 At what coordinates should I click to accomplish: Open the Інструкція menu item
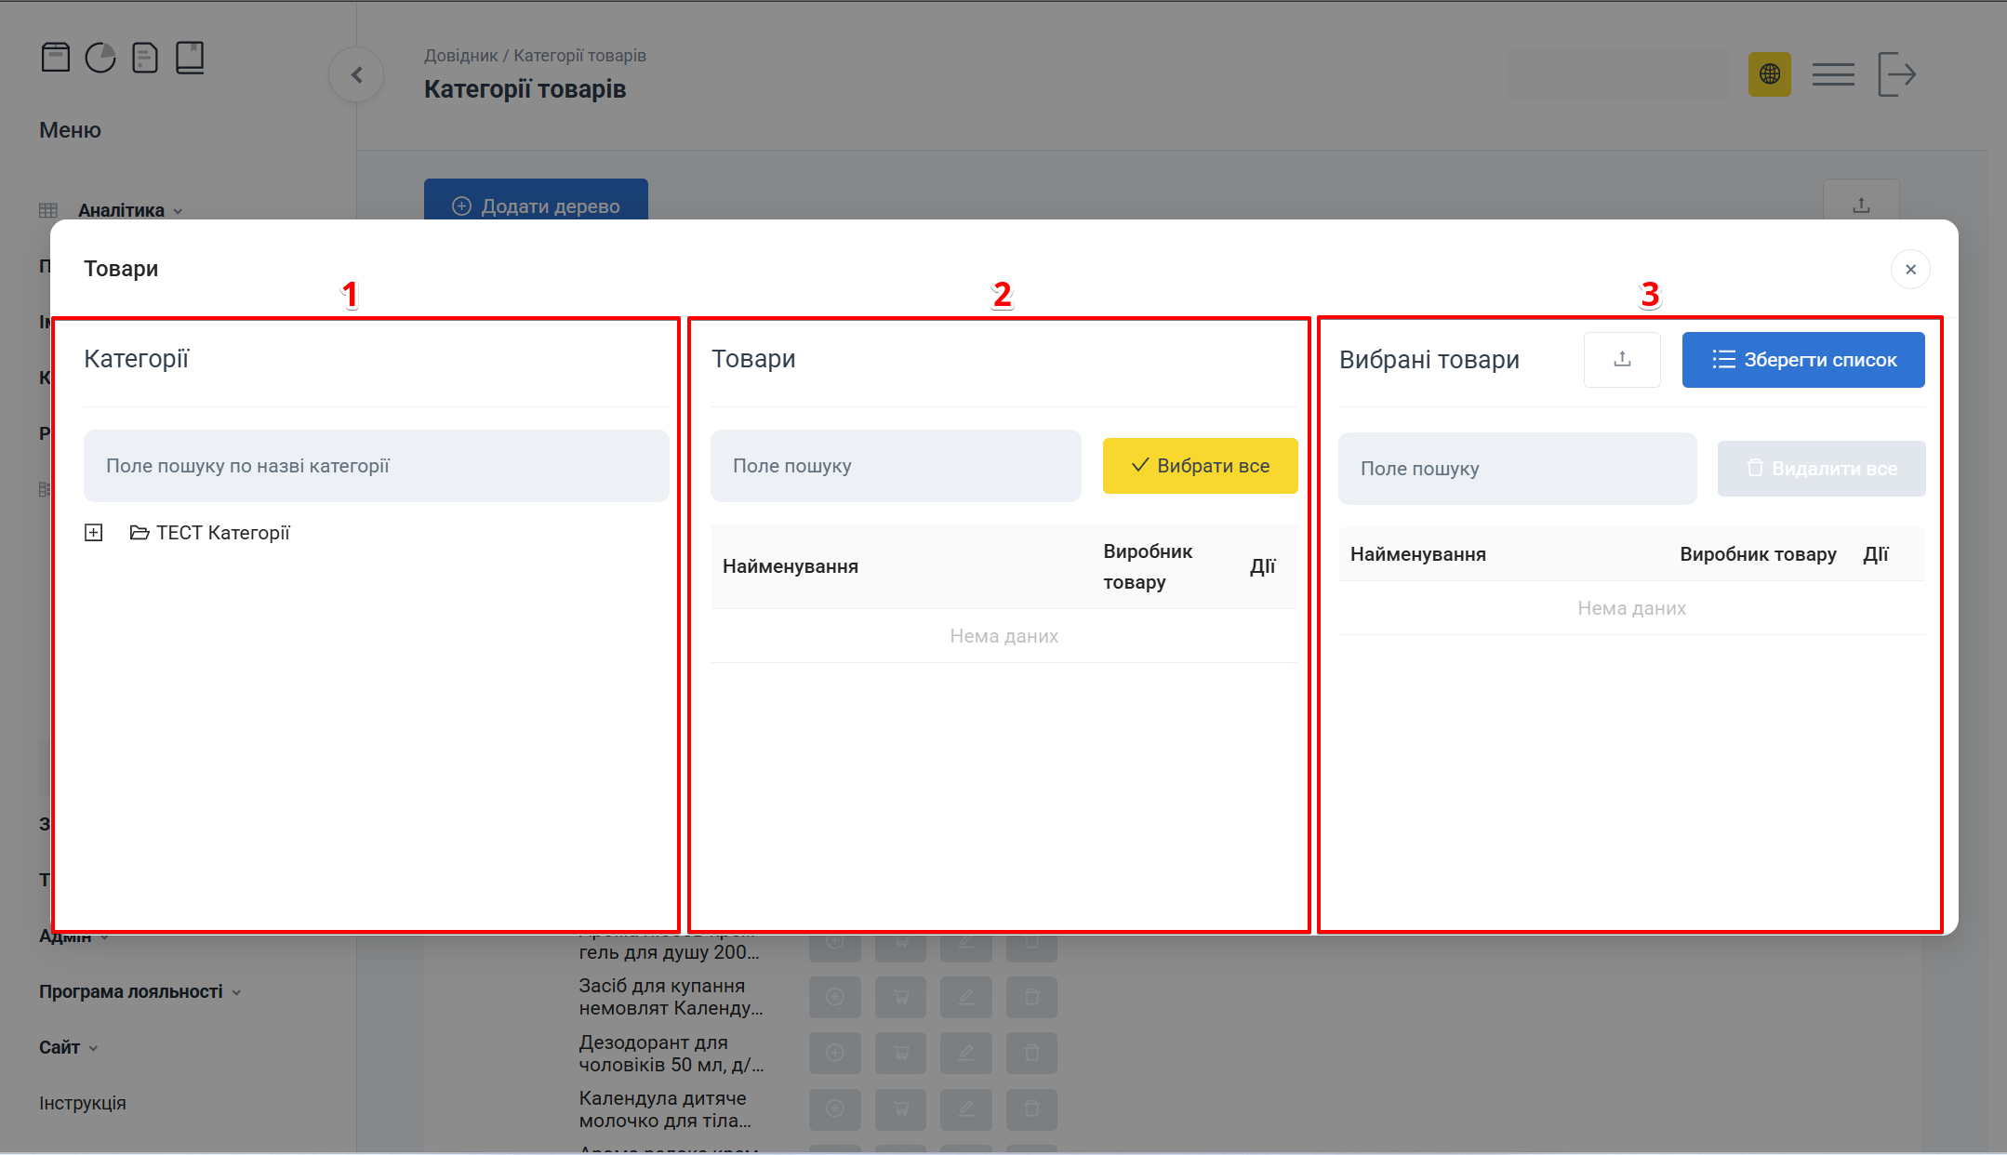point(82,1103)
